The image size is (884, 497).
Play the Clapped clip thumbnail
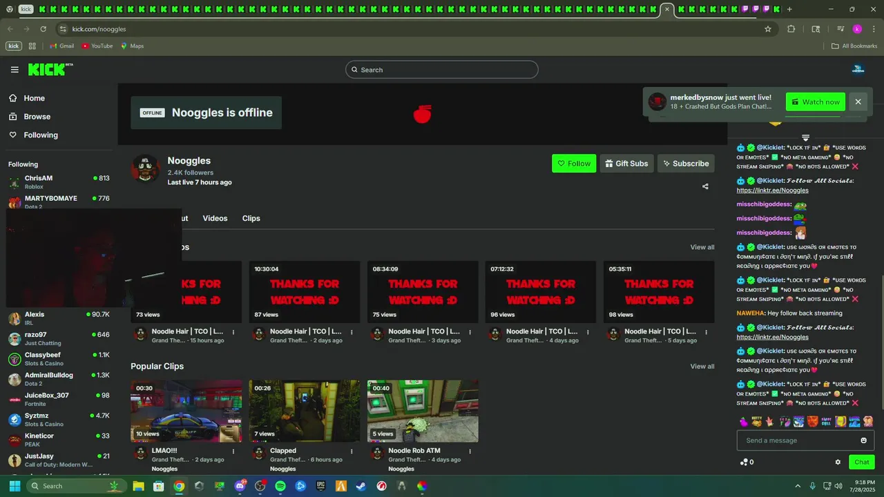pos(305,411)
